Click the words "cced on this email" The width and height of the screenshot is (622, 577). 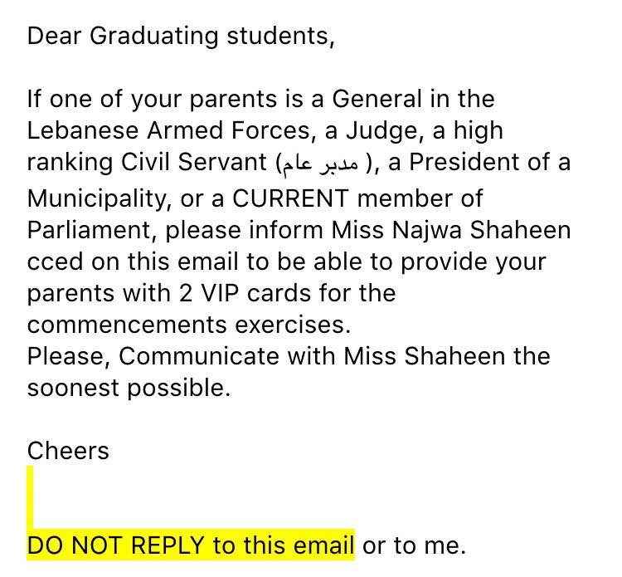click(133, 262)
